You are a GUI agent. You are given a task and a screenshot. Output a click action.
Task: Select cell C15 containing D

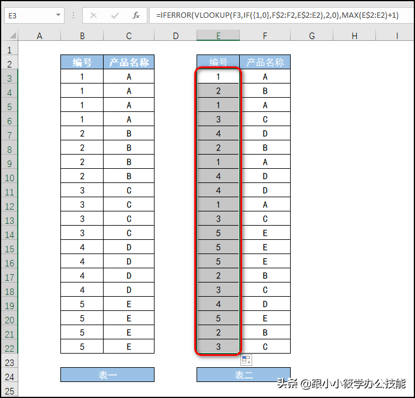coord(129,248)
